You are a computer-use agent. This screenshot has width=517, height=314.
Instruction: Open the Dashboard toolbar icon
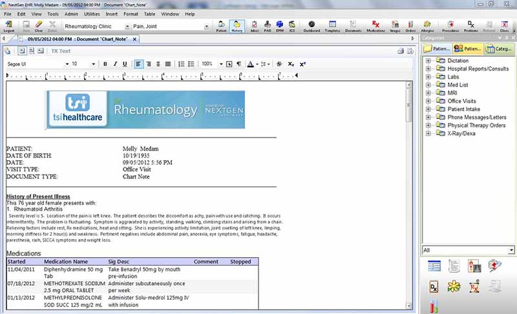311,26
